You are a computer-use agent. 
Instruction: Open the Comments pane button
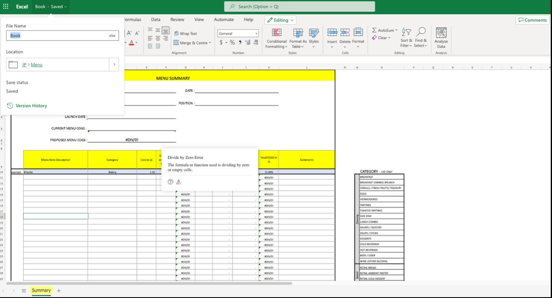pyautogui.click(x=532, y=20)
